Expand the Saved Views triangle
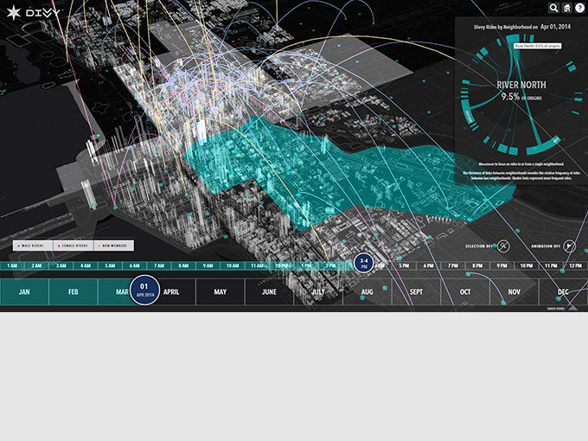The height and width of the screenshot is (441, 588). [572, 308]
